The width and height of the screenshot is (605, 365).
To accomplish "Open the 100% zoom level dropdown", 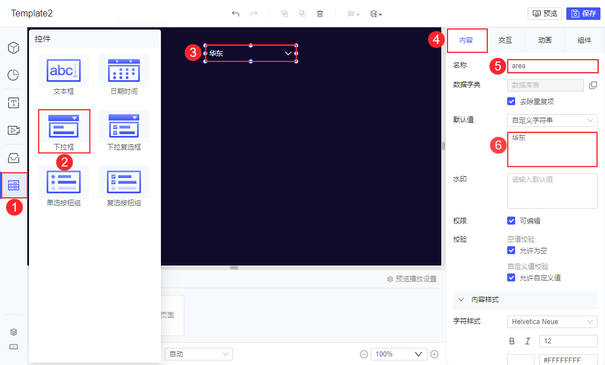I will pos(399,354).
